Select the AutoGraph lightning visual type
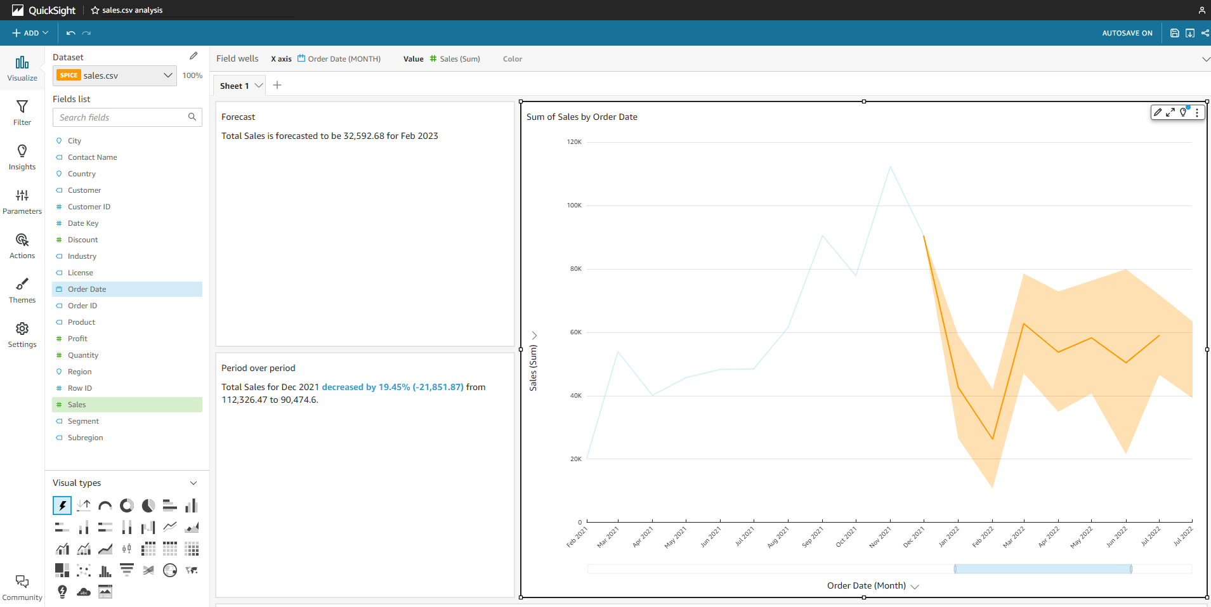Screen dimensions: 1211x607 [62, 506]
